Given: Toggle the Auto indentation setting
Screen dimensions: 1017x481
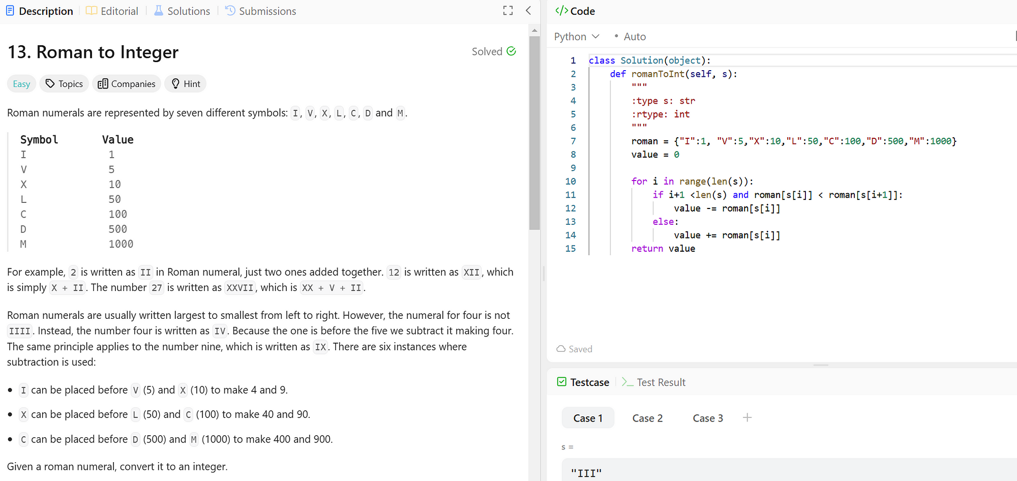Looking at the screenshot, I should tap(630, 37).
